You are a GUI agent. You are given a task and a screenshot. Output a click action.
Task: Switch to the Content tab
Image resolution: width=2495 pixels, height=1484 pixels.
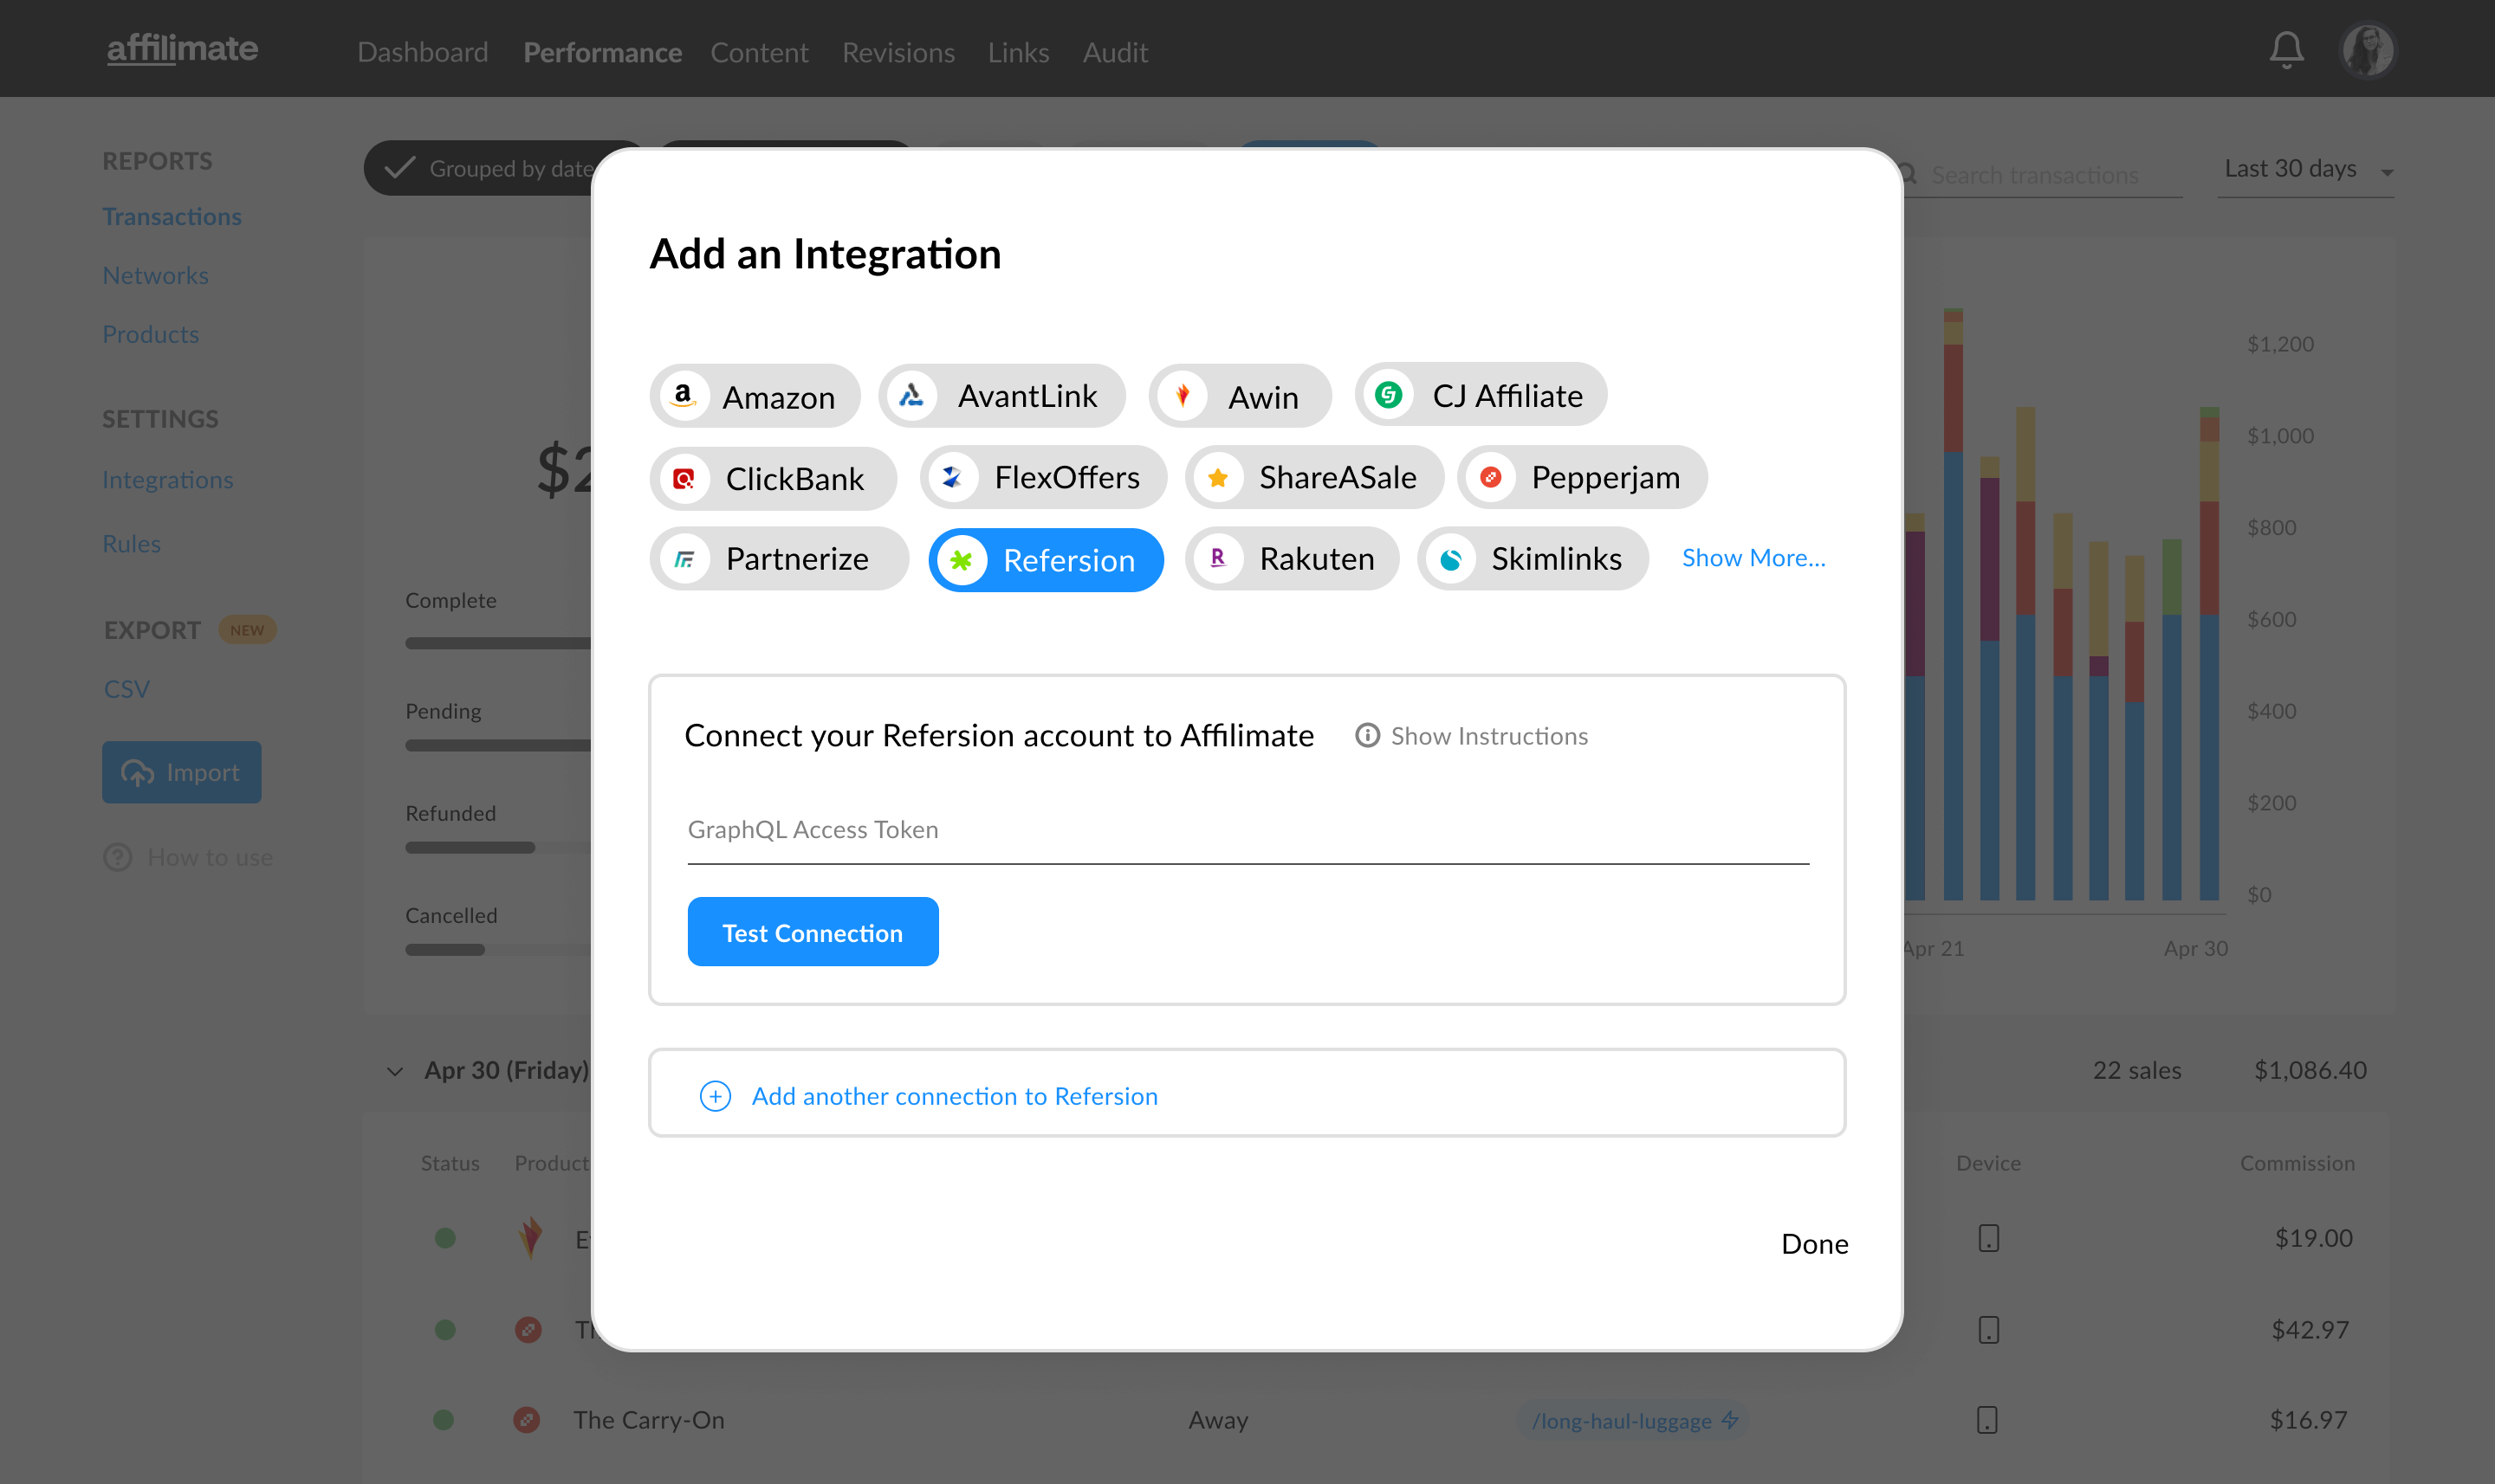(759, 52)
